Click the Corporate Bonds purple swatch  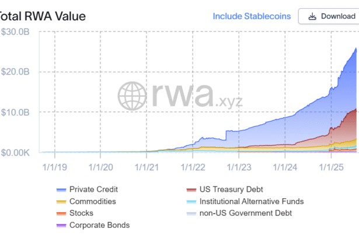tap(61, 224)
